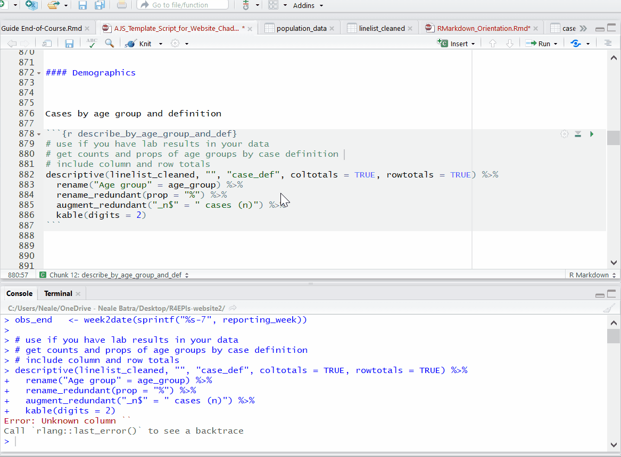Click the 'obs_end <- week2date' console line
The width and height of the screenshot is (621, 457).
pos(161,320)
